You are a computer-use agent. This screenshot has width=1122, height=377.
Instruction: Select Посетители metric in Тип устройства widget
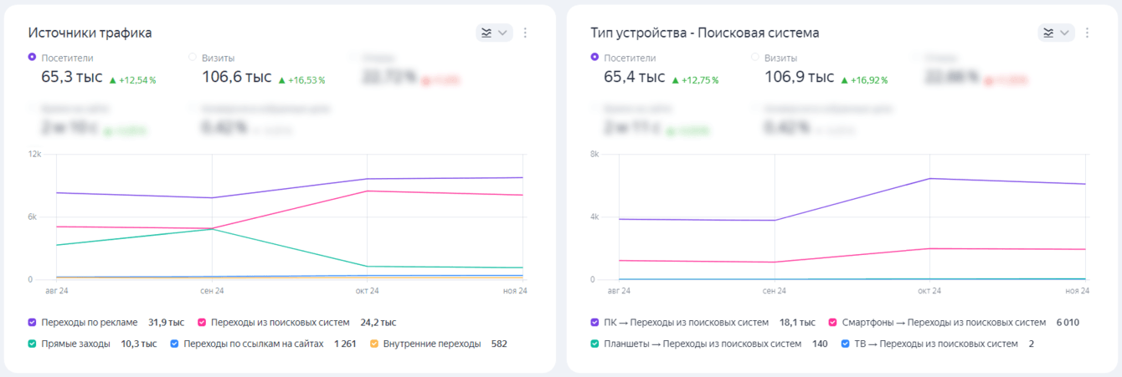pyautogui.click(x=594, y=58)
